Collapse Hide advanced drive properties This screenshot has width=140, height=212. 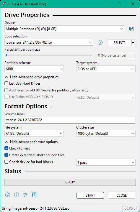32,77
